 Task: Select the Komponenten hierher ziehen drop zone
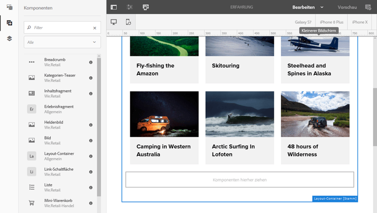[x=240, y=179]
